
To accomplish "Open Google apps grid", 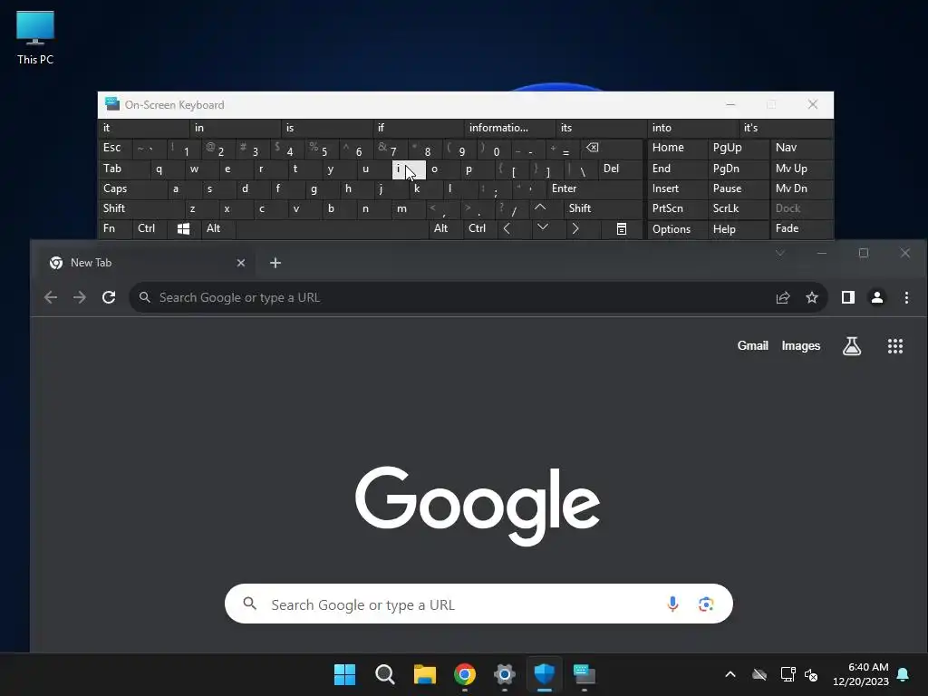I will point(895,346).
